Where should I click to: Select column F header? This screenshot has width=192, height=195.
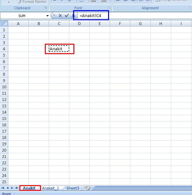[x=120, y=24]
